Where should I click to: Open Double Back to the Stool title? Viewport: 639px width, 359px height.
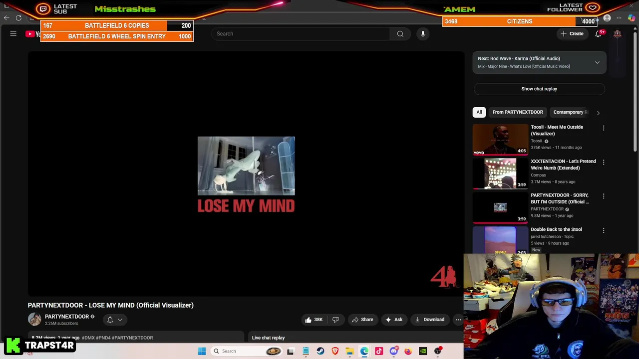556,229
